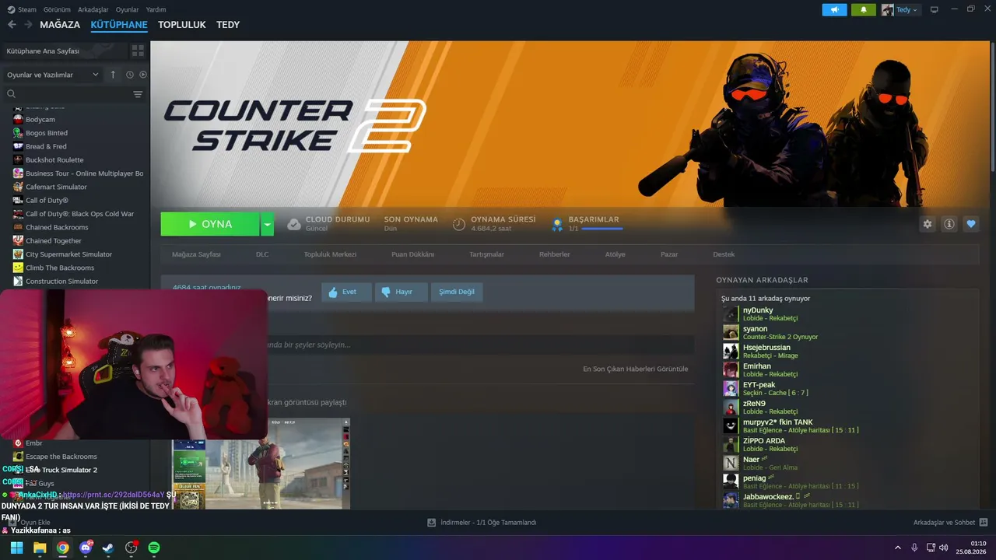Click the Bogos Binted game icon
996x560 pixels.
pyautogui.click(x=18, y=133)
